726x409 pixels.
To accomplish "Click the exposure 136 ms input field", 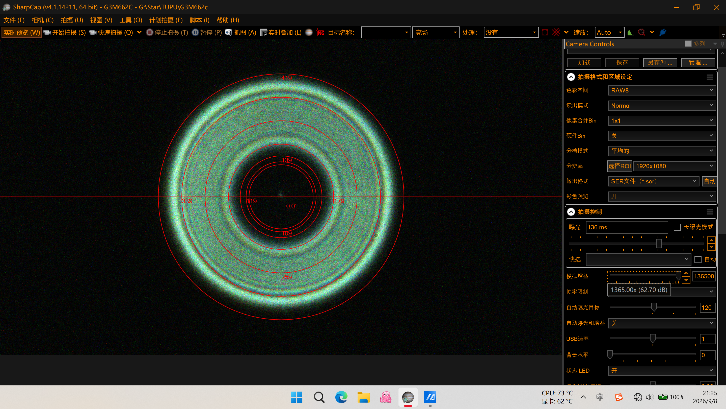I will 627,227.
